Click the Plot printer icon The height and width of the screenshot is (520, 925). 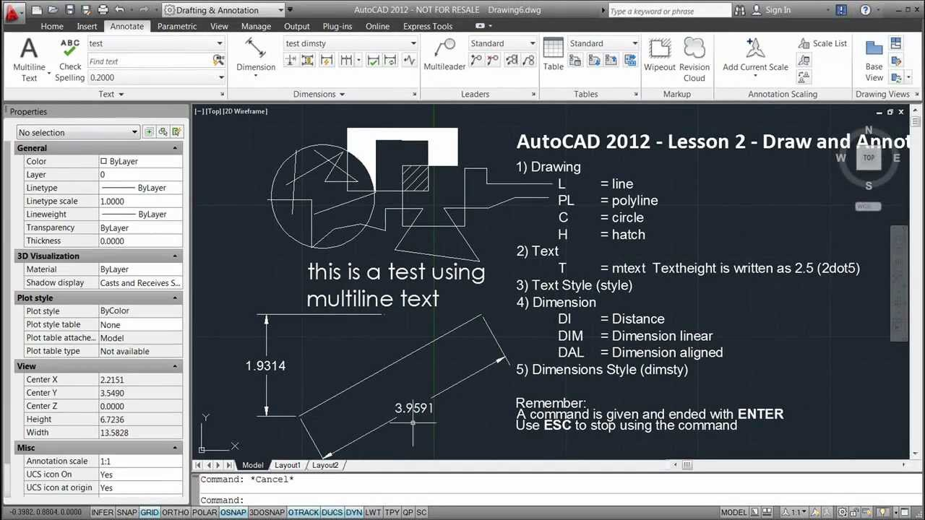coord(103,10)
